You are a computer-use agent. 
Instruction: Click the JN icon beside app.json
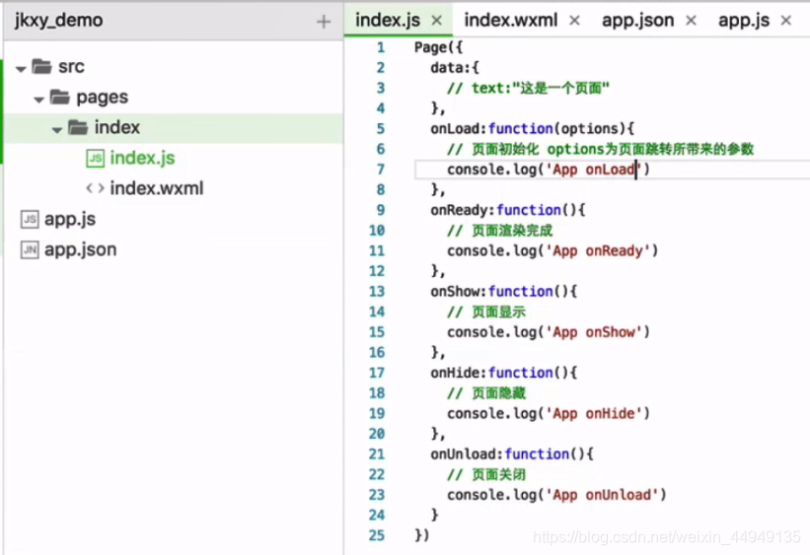30,249
